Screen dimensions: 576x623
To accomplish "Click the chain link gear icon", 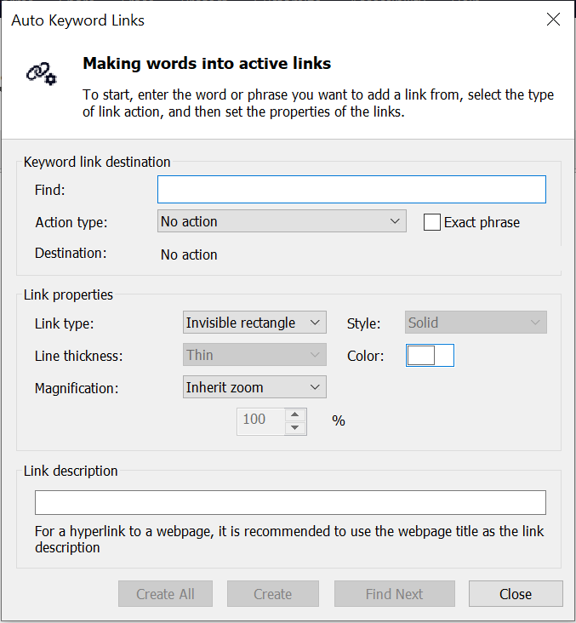I will click(42, 73).
